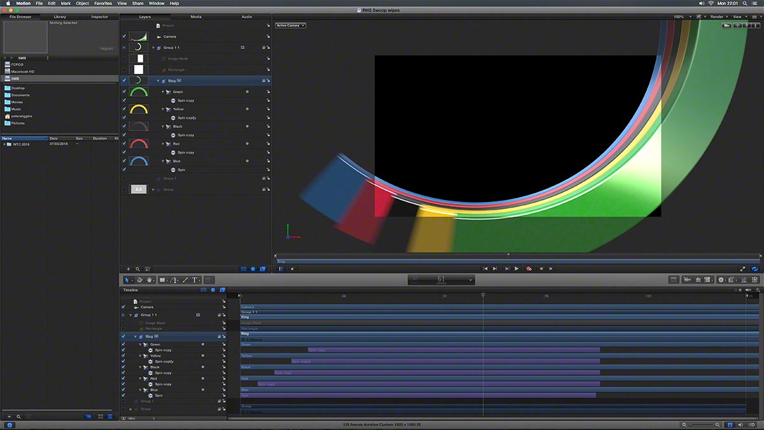Switch to the Media tab
Image resolution: width=764 pixels, height=430 pixels.
(x=196, y=17)
